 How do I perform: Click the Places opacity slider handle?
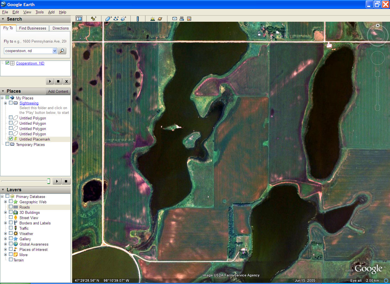(49, 181)
